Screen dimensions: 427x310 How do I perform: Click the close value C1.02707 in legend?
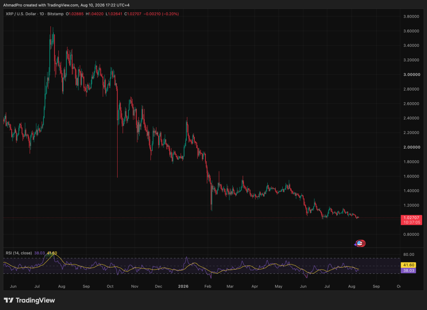(133, 14)
